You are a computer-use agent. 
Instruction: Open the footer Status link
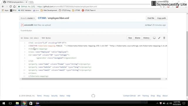coord(62,96)
